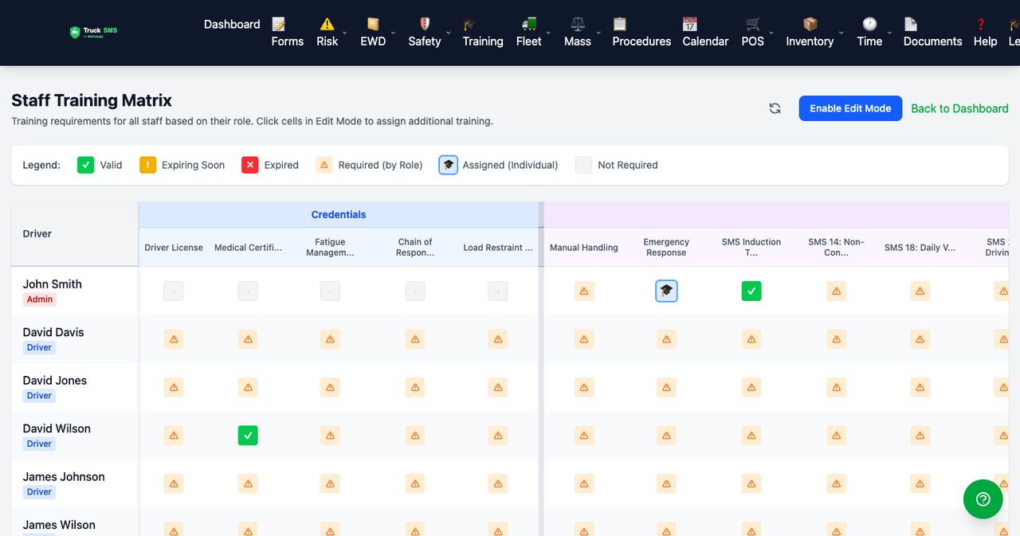The height and width of the screenshot is (536, 1020).
Task: Expand the Inventory menu chevron
Action: tap(840, 33)
